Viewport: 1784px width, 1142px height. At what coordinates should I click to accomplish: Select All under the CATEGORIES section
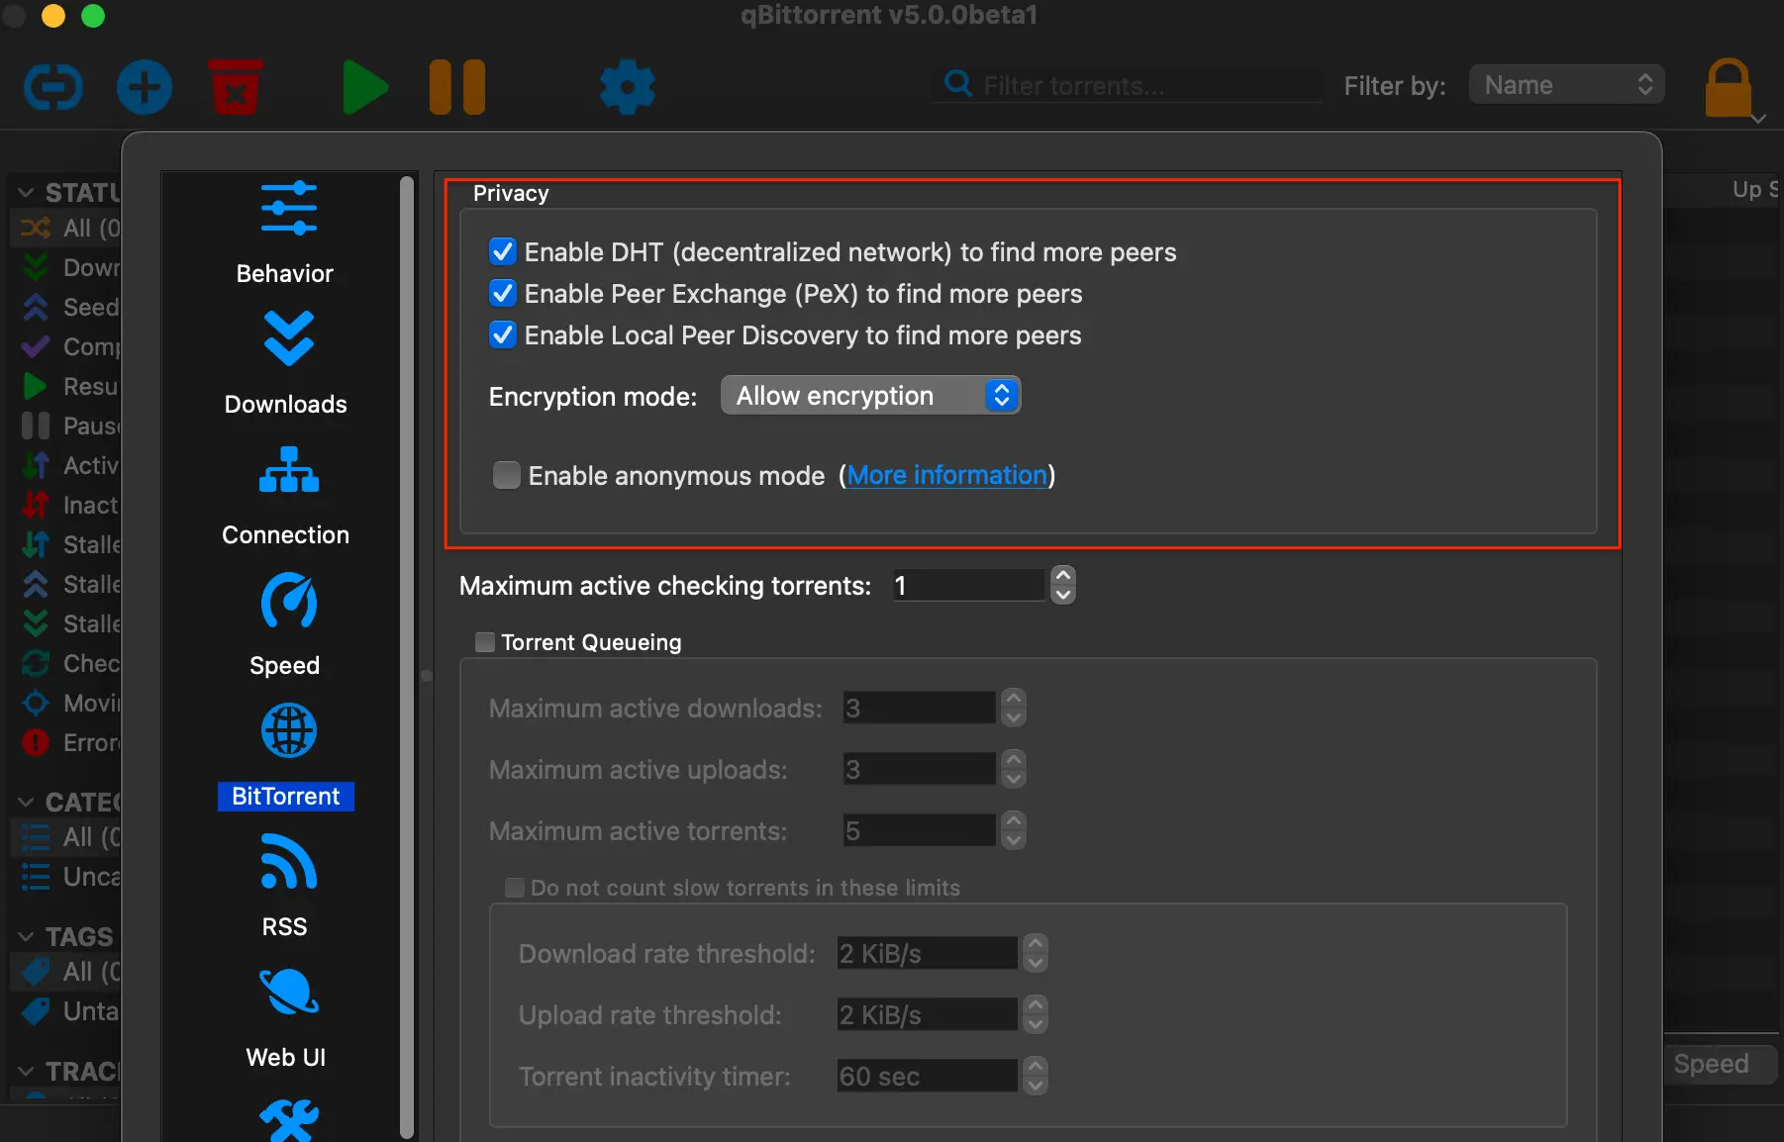point(66,837)
